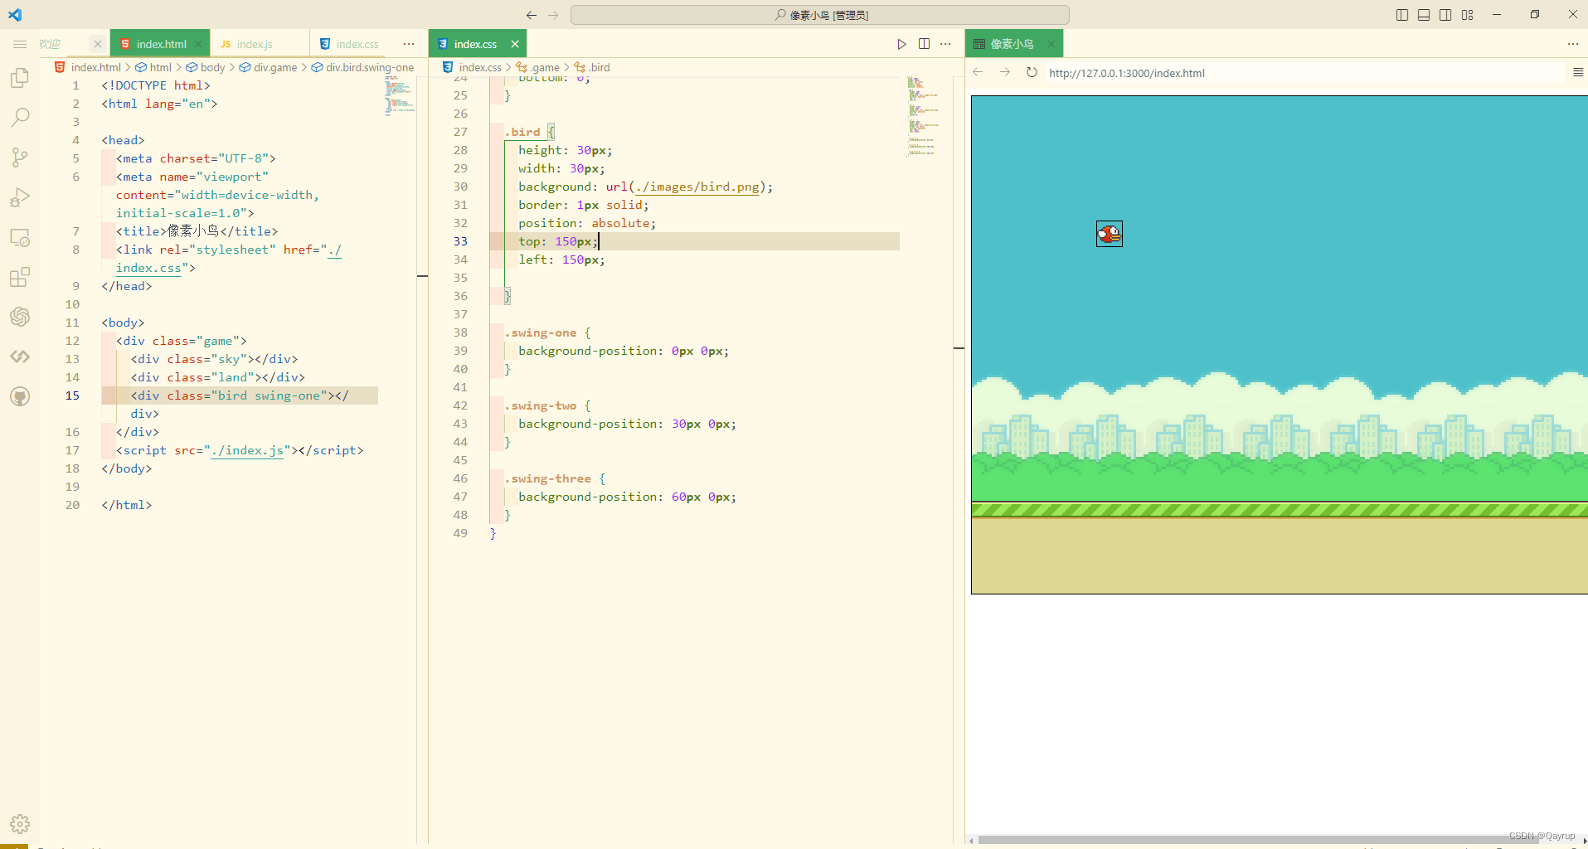Open the Extensions view
This screenshot has height=849, width=1588.
point(20,277)
